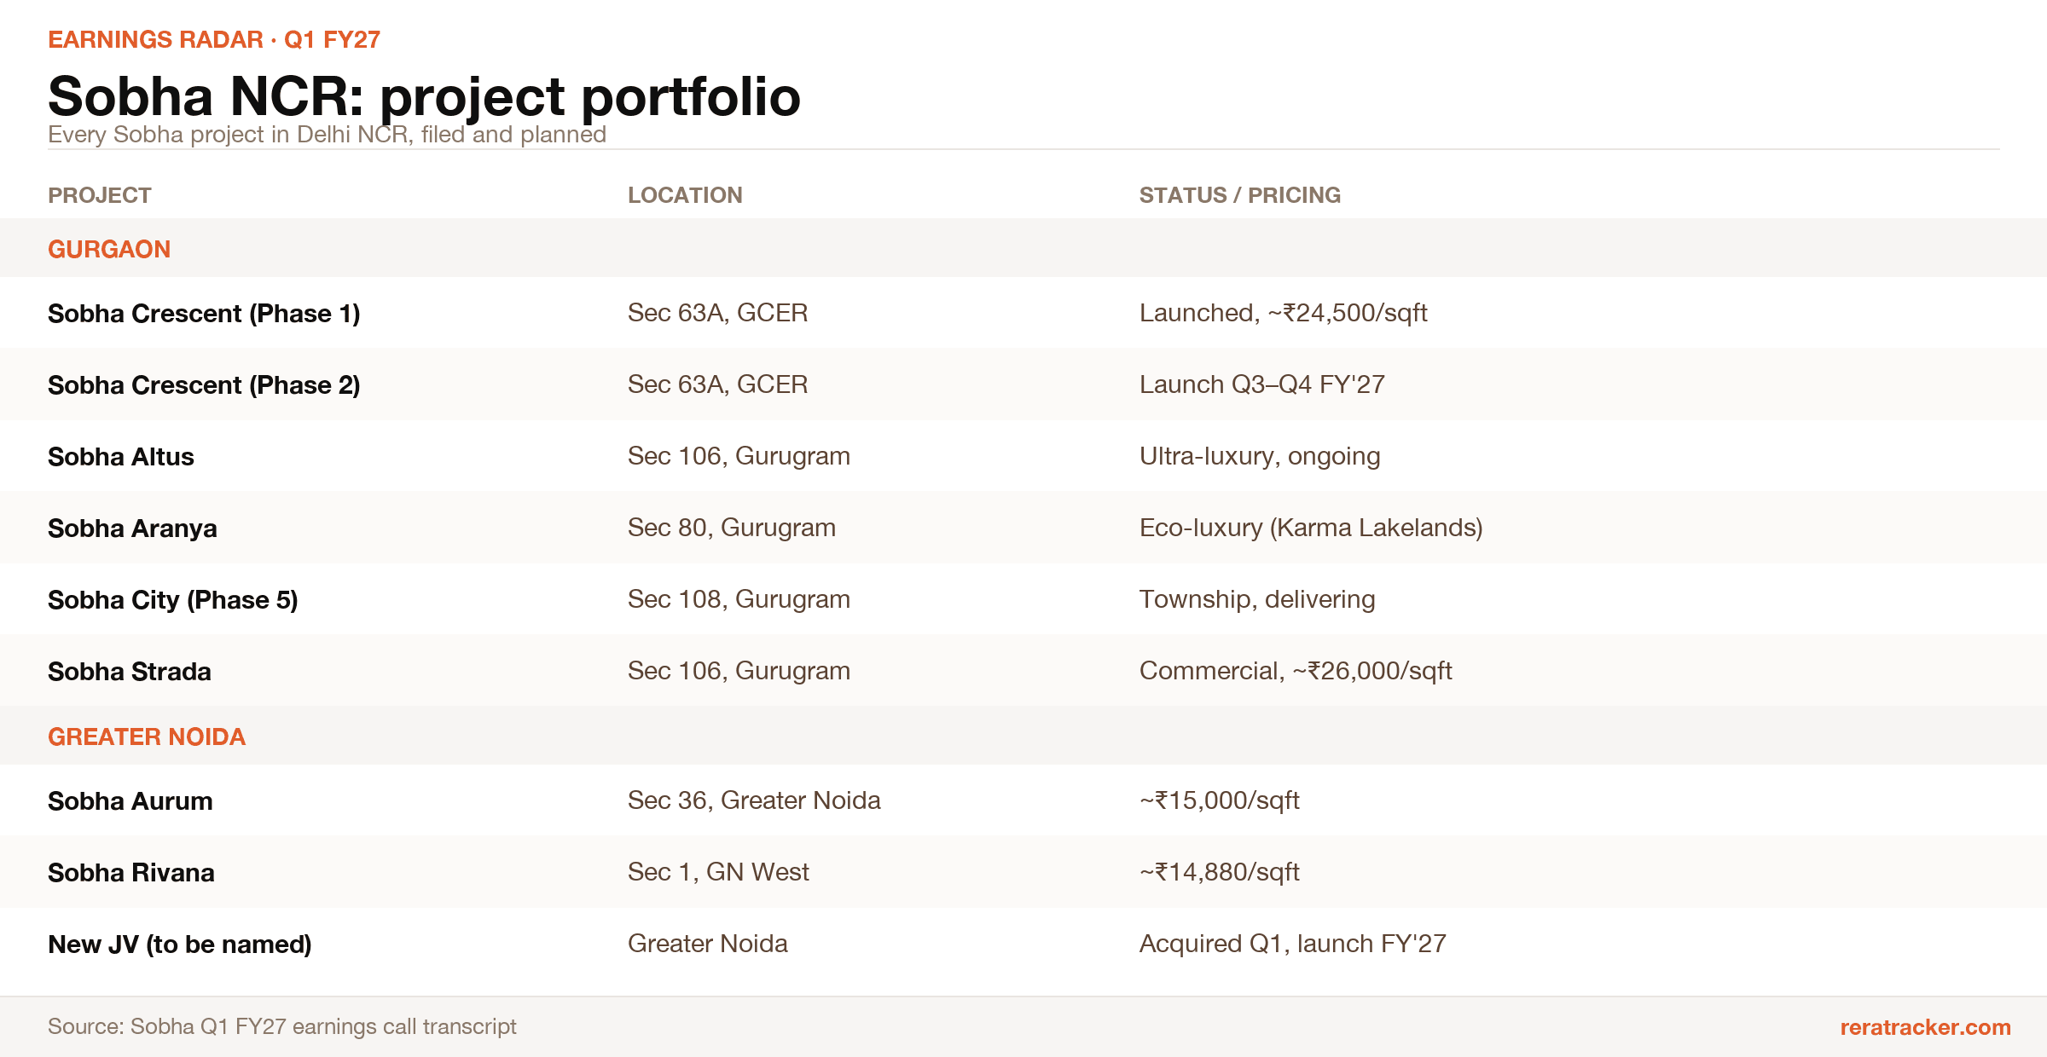The image size is (2047, 1057).
Task: Click the 'EARNINGS RADAR · Q1 FY27' label
Action: click(x=214, y=40)
